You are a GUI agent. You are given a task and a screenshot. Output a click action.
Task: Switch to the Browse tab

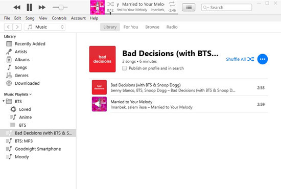click(152, 27)
